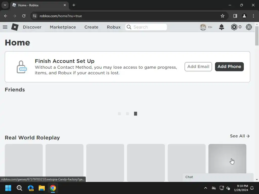Open the Chat panel

(218, 177)
